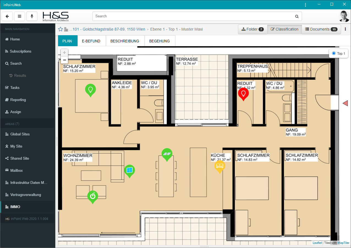This screenshot has height=248, width=351.
Task: Select the Top 1 radio button
Action: (334, 53)
